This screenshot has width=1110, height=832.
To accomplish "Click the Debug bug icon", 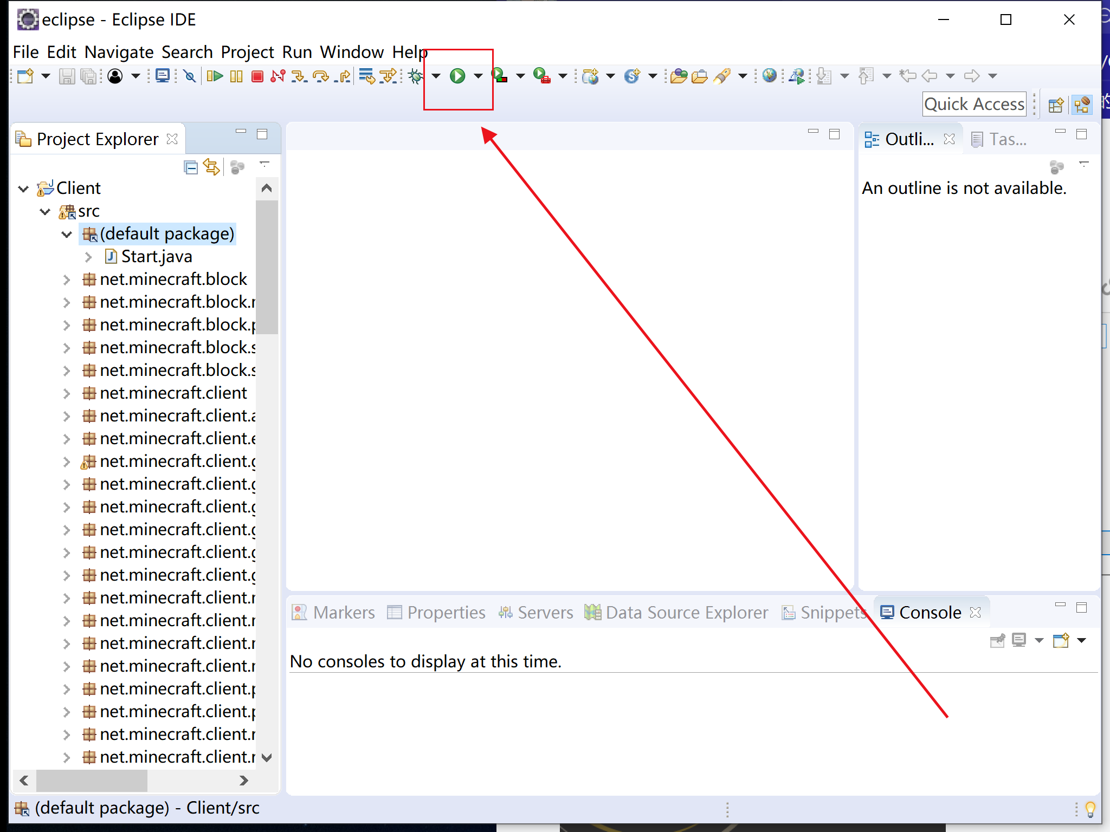I will pyautogui.click(x=416, y=76).
